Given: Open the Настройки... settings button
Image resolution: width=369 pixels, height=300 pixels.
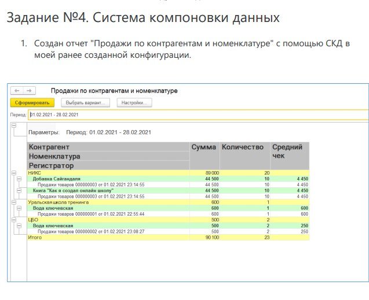Looking at the screenshot, I should pyautogui.click(x=134, y=103).
